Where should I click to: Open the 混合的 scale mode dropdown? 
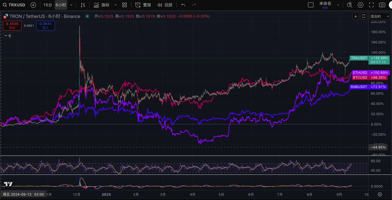379,16
